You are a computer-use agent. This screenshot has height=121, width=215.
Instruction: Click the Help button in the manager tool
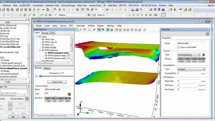coord(24,117)
